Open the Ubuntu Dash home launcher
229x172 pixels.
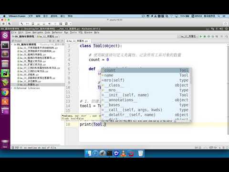pos(5,35)
